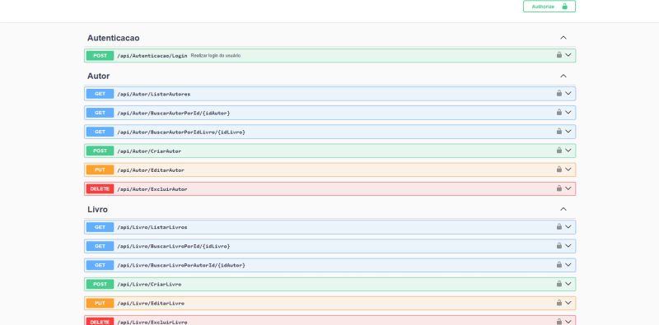Click lock icon on /api/Livro/EditarLivro row

coord(559,302)
